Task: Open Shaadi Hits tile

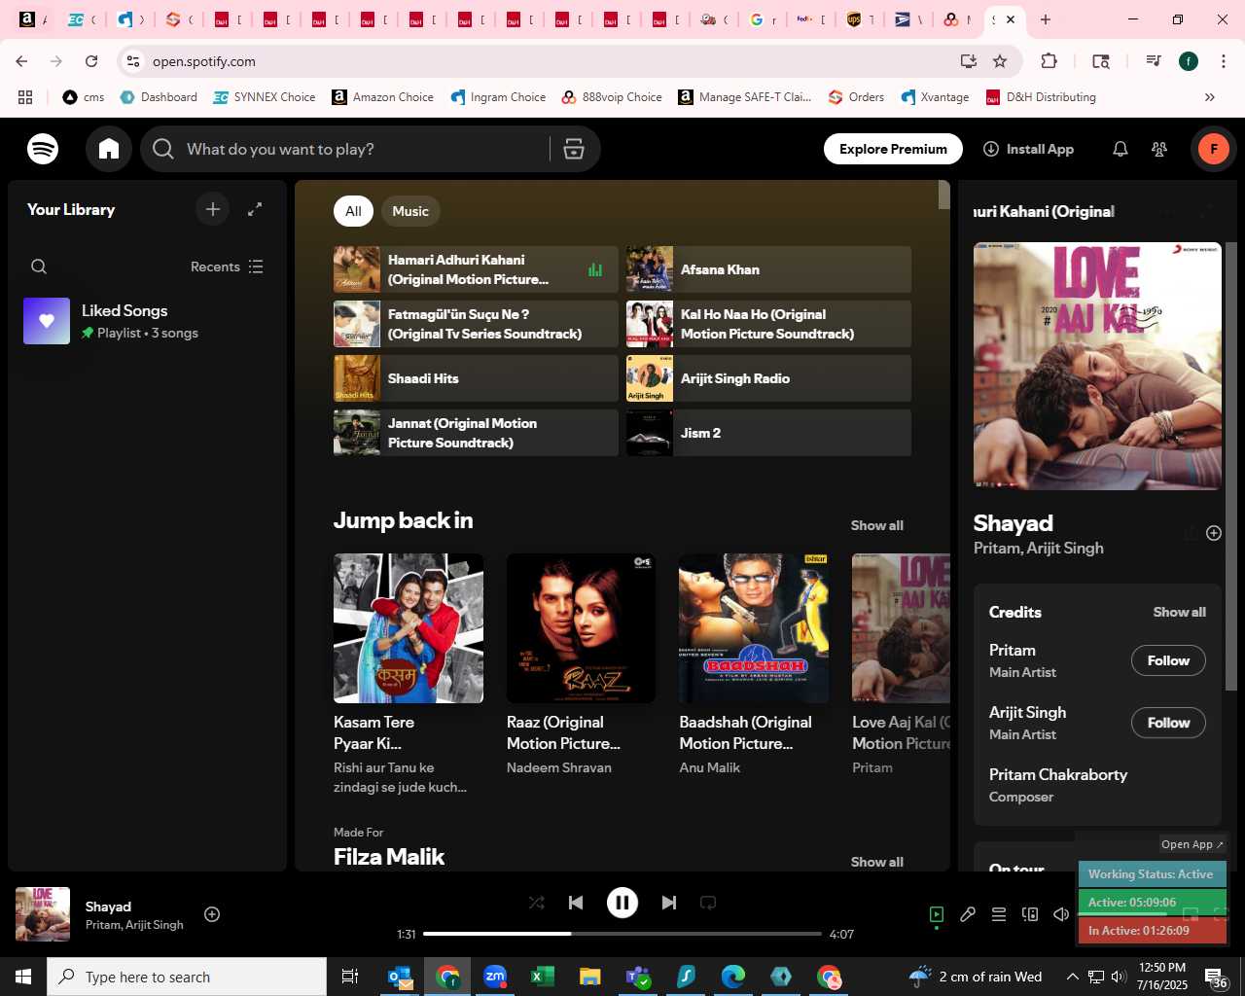Action: click(476, 378)
